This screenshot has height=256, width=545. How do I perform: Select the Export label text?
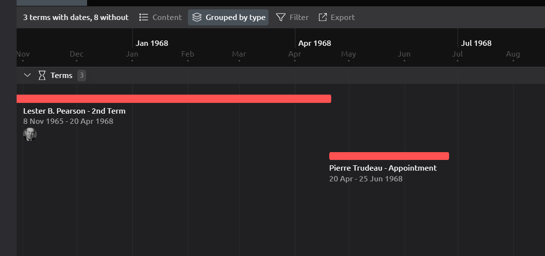coord(342,18)
